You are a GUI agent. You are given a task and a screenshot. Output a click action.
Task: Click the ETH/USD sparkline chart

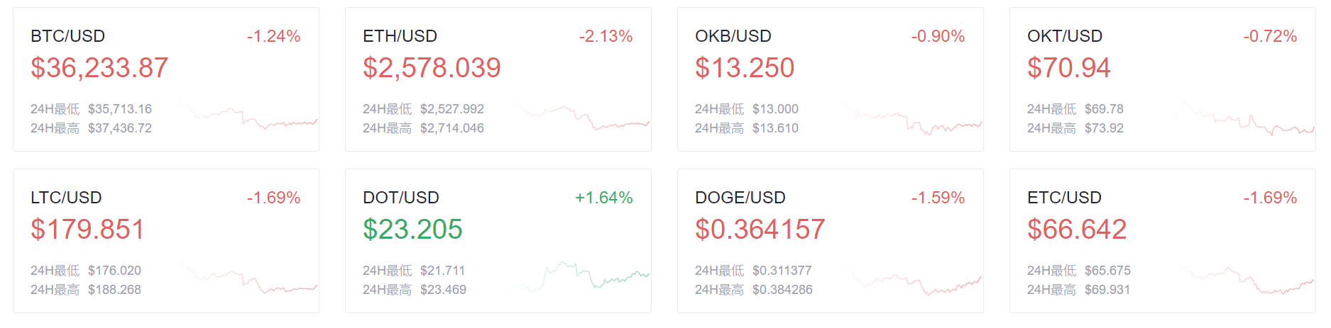coord(580,115)
